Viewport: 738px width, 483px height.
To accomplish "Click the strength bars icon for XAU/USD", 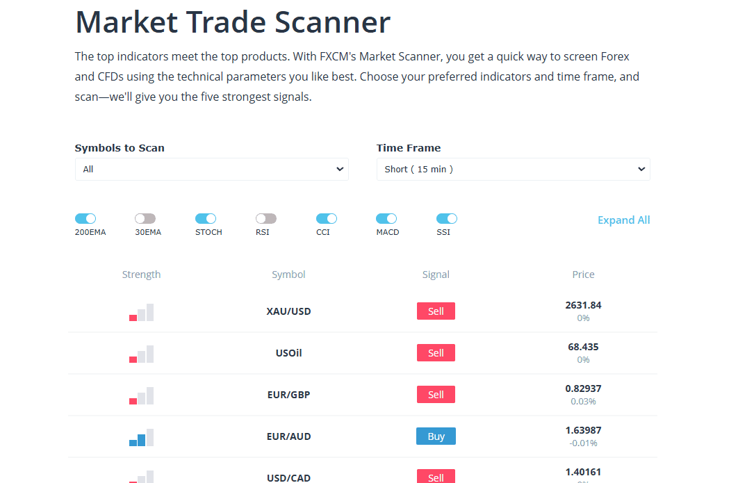I will [x=141, y=313].
